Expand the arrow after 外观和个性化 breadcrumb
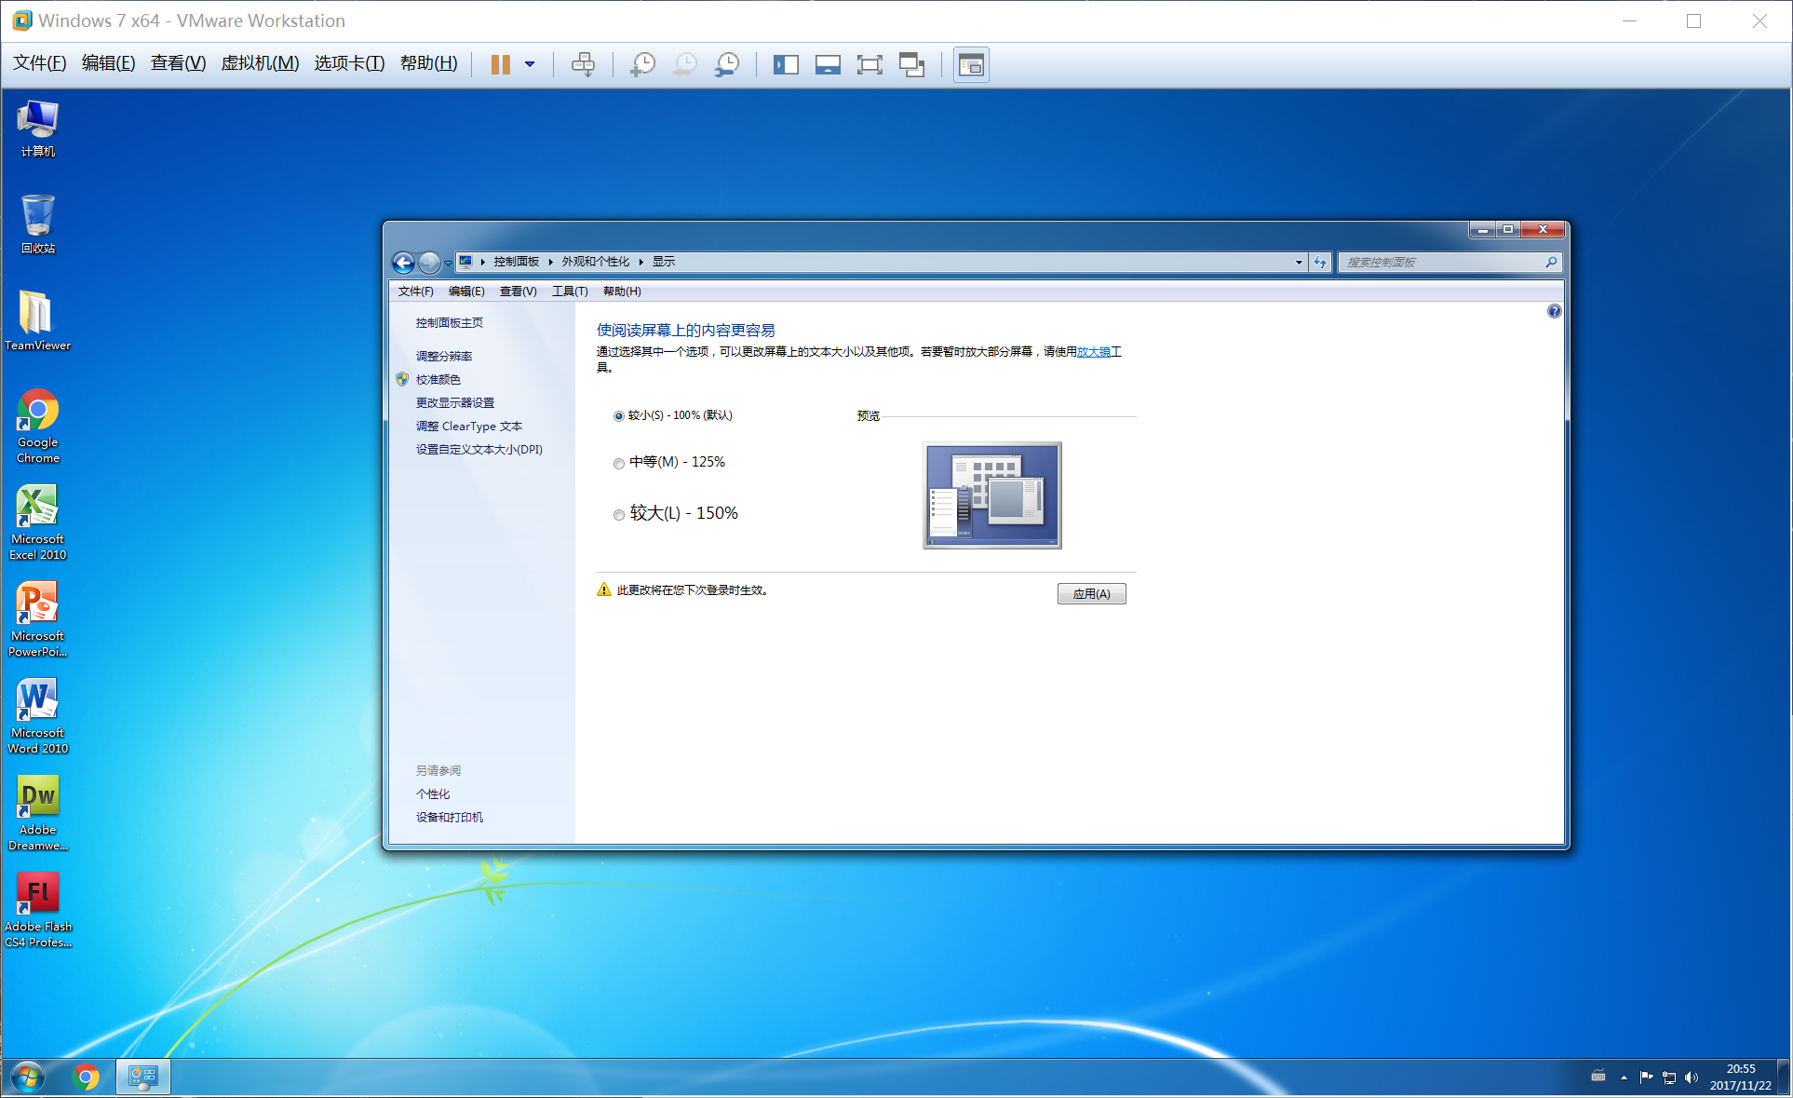 [640, 262]
